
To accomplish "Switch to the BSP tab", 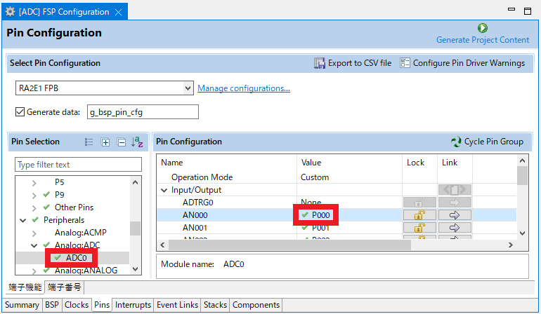I will coord(52,305).
